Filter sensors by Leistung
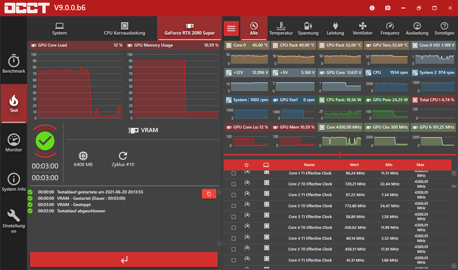This screenshot has height=270, width=458. [335, 29]
